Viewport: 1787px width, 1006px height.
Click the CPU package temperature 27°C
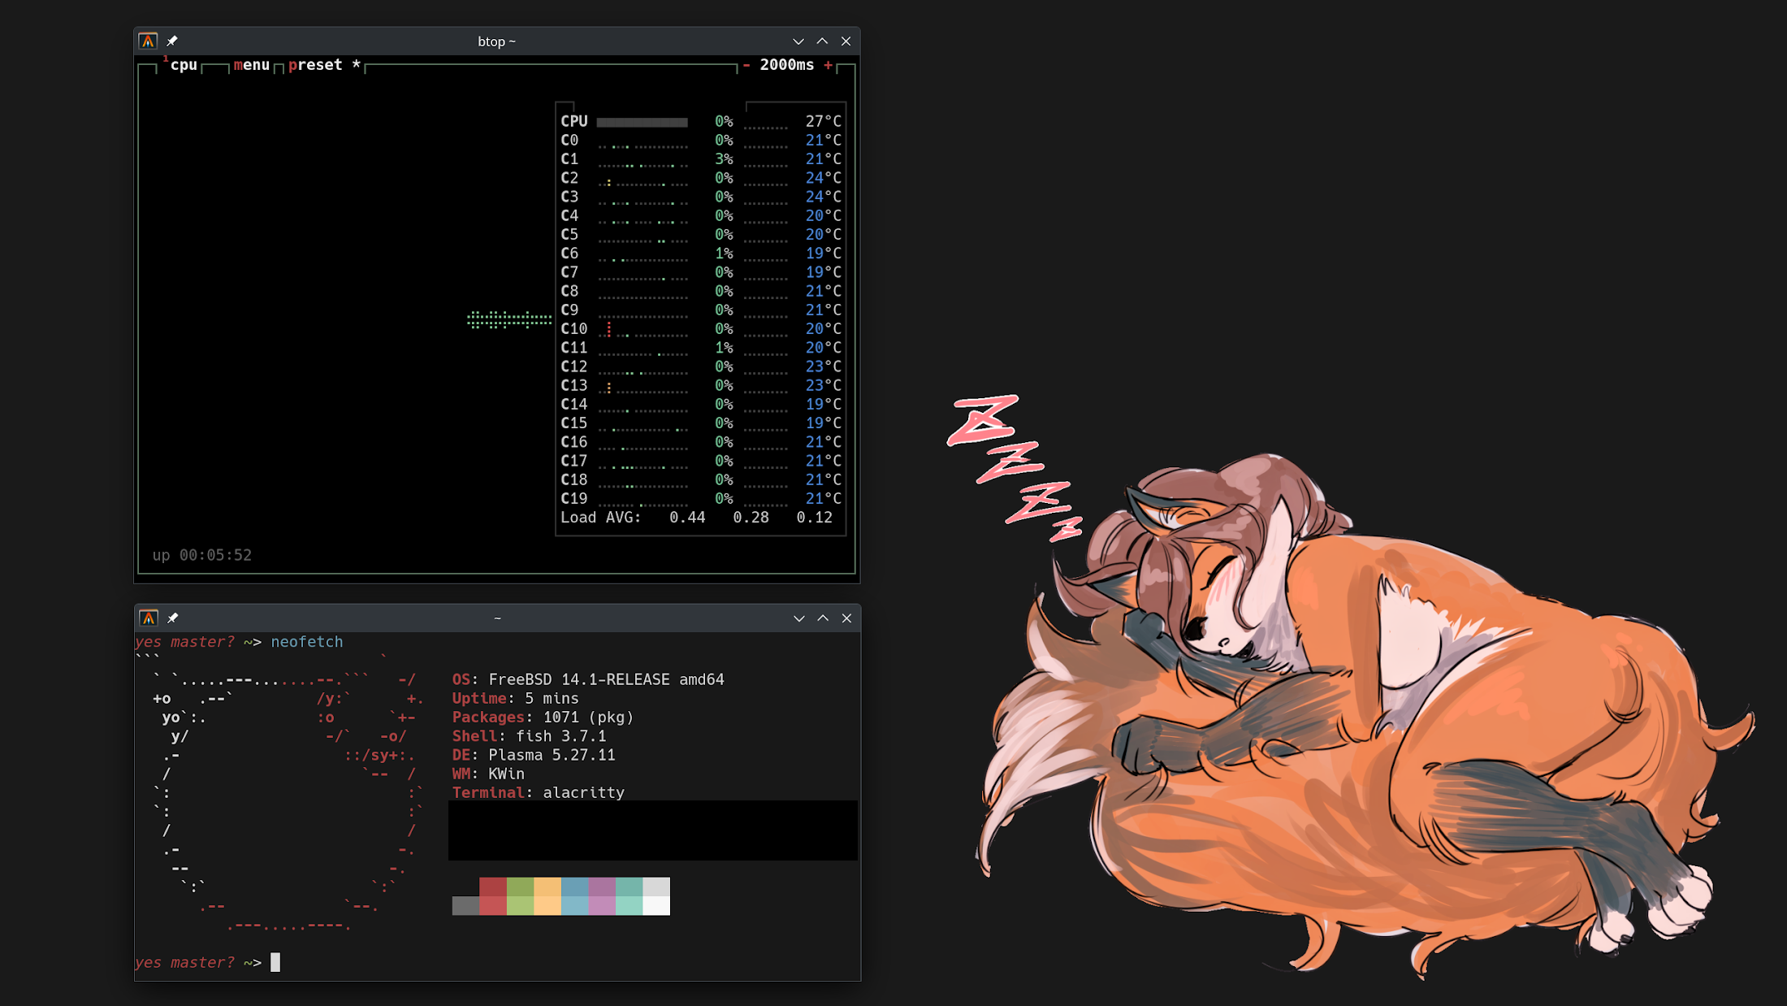pos(823,122)
